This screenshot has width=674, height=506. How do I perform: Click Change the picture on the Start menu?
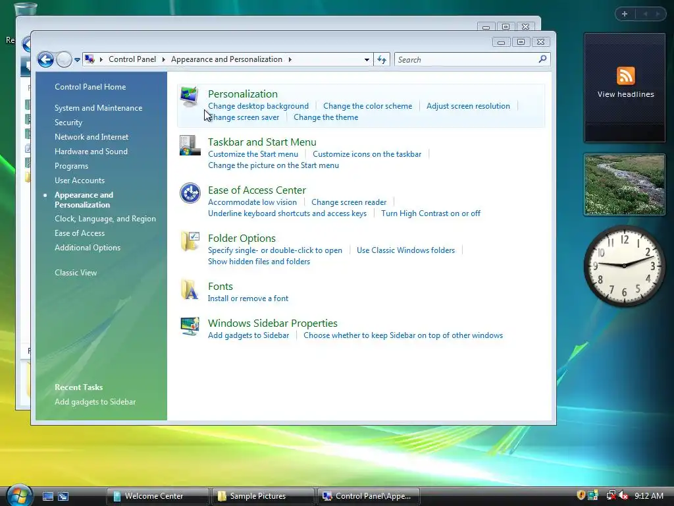pyautogui.click(x=273, y=165)
